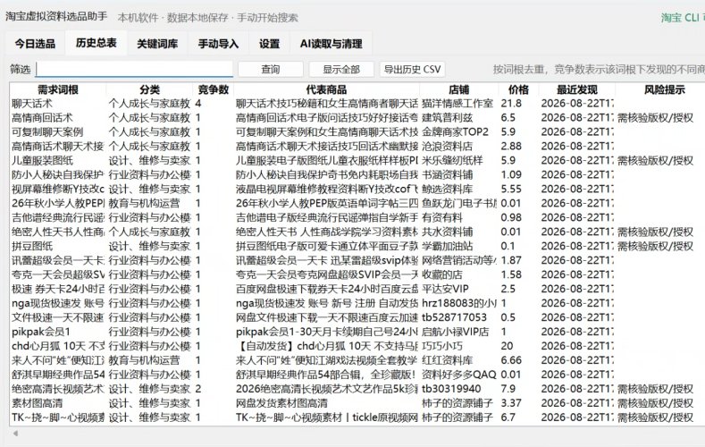
Task: Click the 显示全部 button
Action: [341, 69]
